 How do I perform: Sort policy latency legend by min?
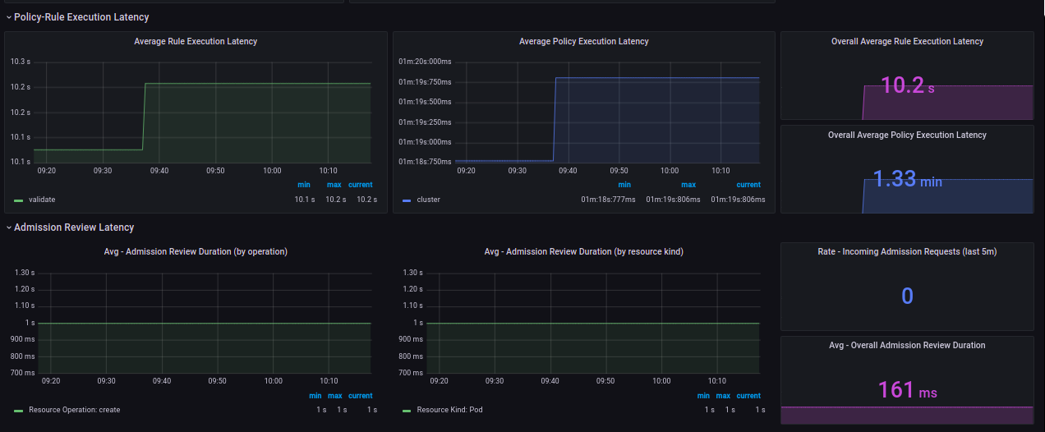624,185
